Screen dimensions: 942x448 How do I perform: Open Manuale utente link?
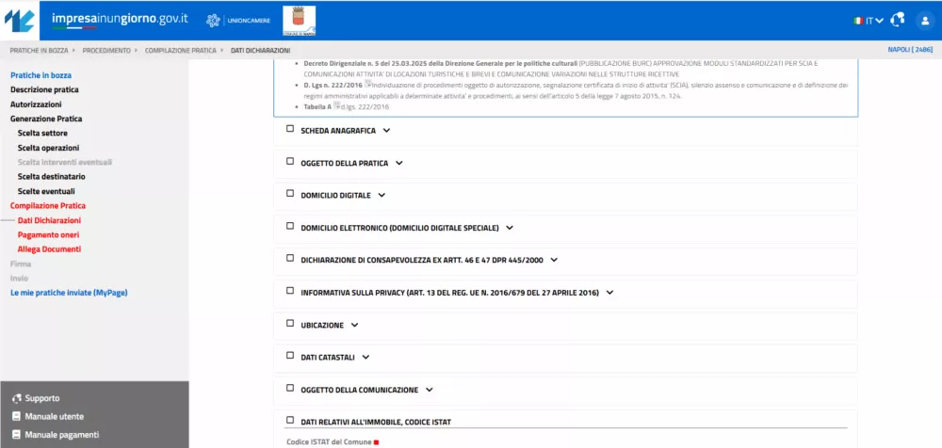[55, 417]
